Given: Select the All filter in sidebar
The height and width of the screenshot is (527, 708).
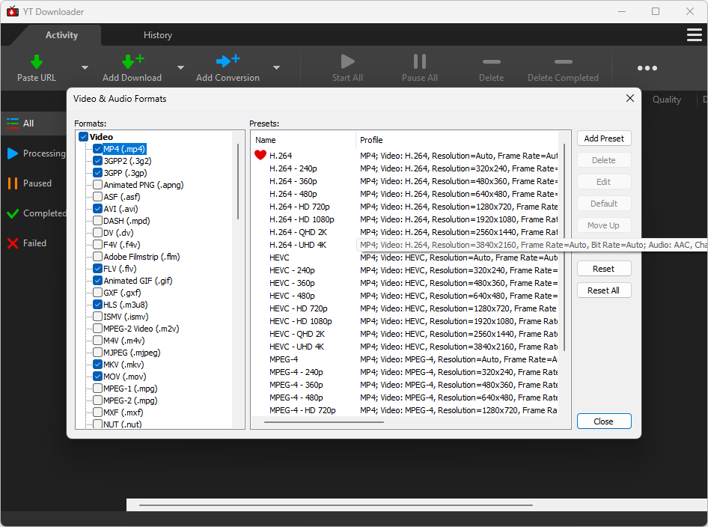Looking at the screenshot, I should click(x=34, y=124).
